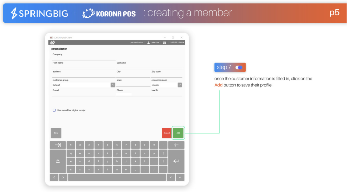Tap the z key
Viewport: 347px width, 195px height.
(71, 169)
